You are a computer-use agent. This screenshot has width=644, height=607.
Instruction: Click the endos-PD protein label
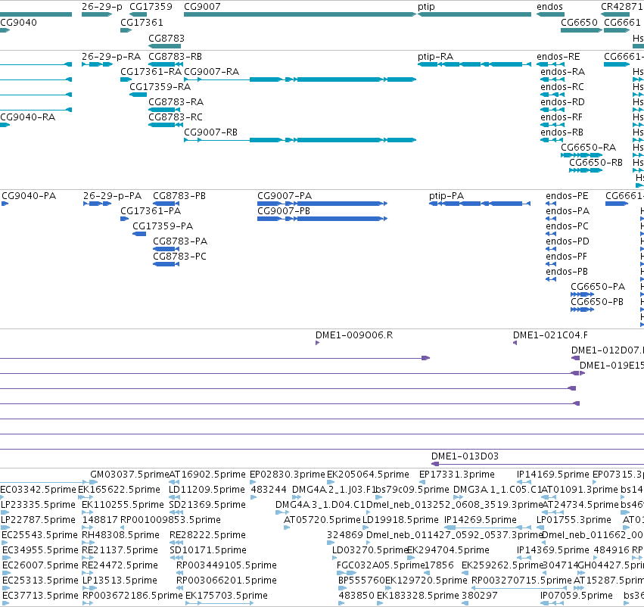coord(568,241)
